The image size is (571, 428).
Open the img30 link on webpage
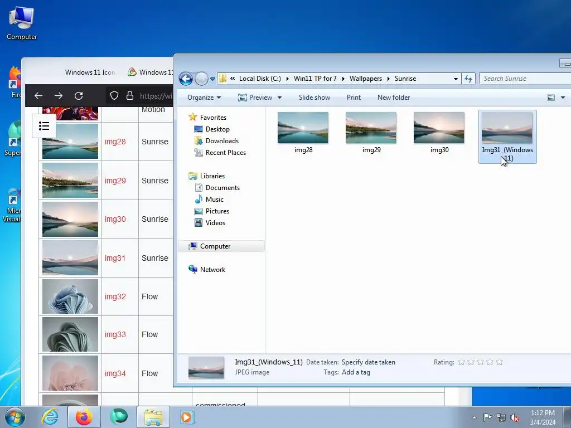(115, 219)
